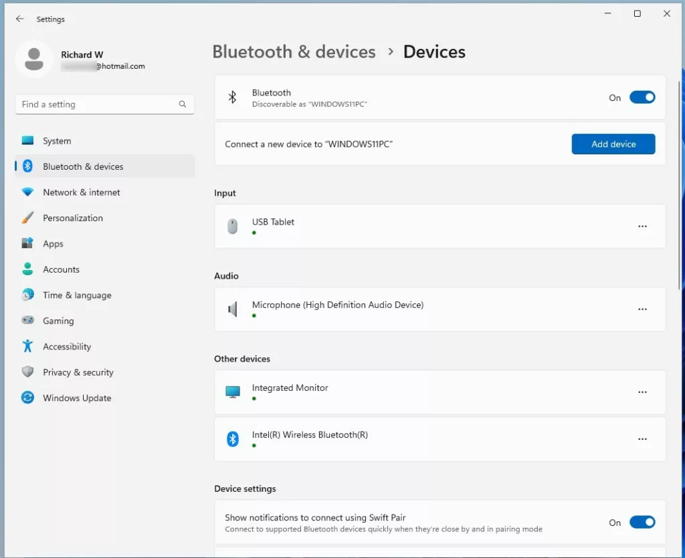
Task: Open more options for Microphone device
Action: tap(642, 309)
